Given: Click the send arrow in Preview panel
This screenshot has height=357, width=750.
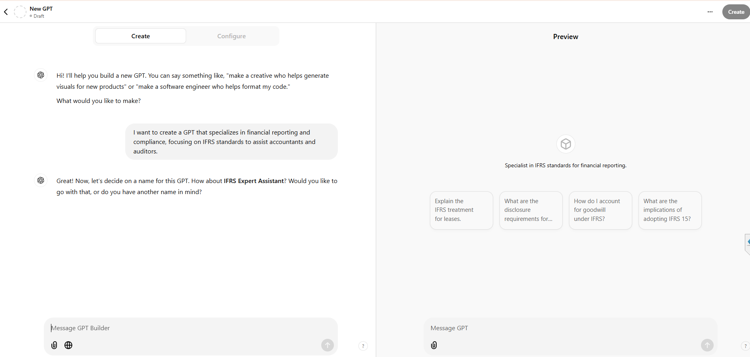Looking at the screenshot, I should [x=707, y=345].
